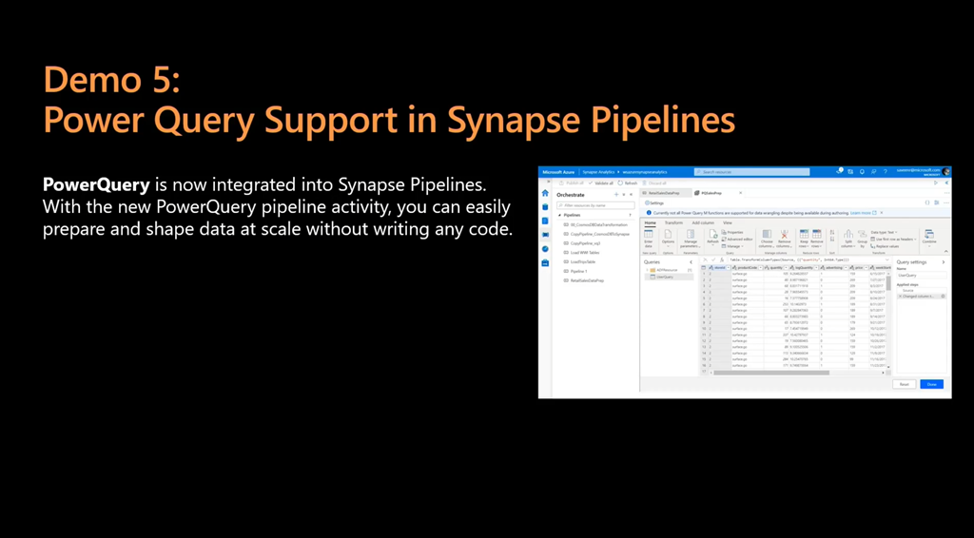Open the Pipeline 1 item
This screenshot has height=538, width=974.
click(x=579, y=271)
